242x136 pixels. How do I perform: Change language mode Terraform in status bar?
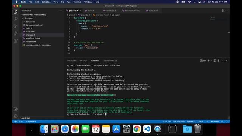(x=214, y=122)
